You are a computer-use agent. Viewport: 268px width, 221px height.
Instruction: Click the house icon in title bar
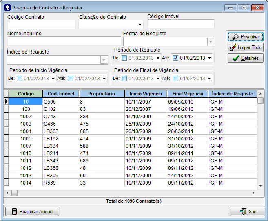pyautogui.click(x=7, y=8)
